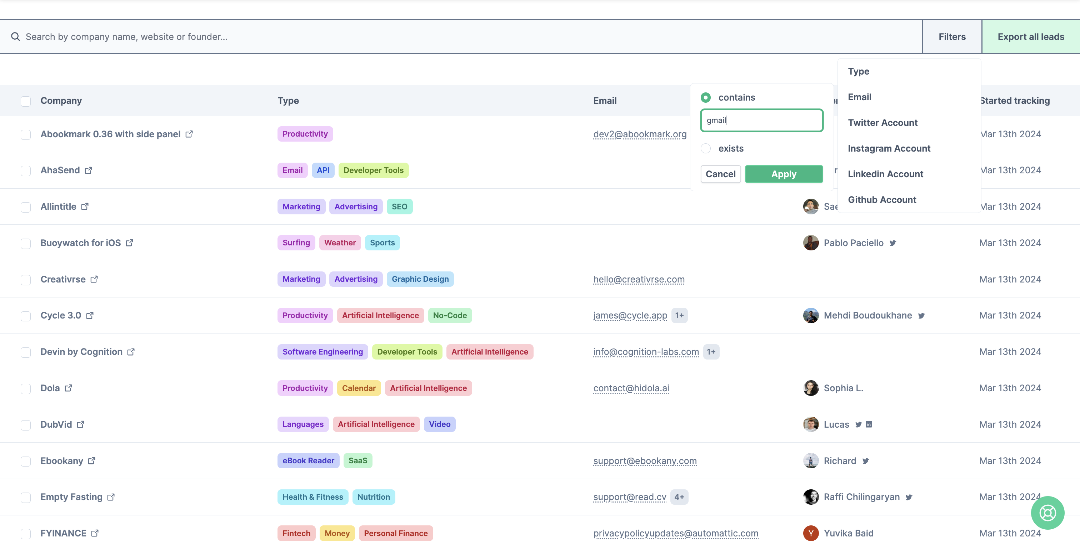The image size is (1080, 545).
Task: Open Richard's Twitter icon
Action: click(865, 461)
